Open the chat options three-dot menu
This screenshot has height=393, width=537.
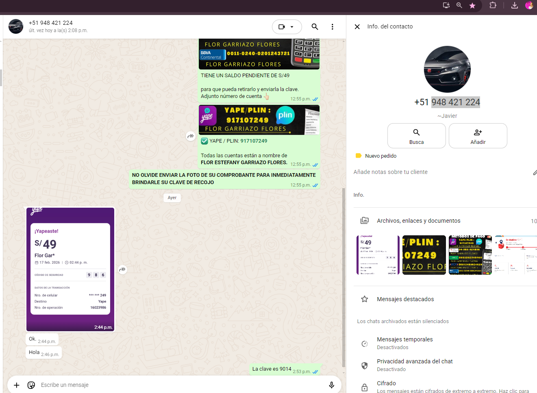click(x=332, y=27)
